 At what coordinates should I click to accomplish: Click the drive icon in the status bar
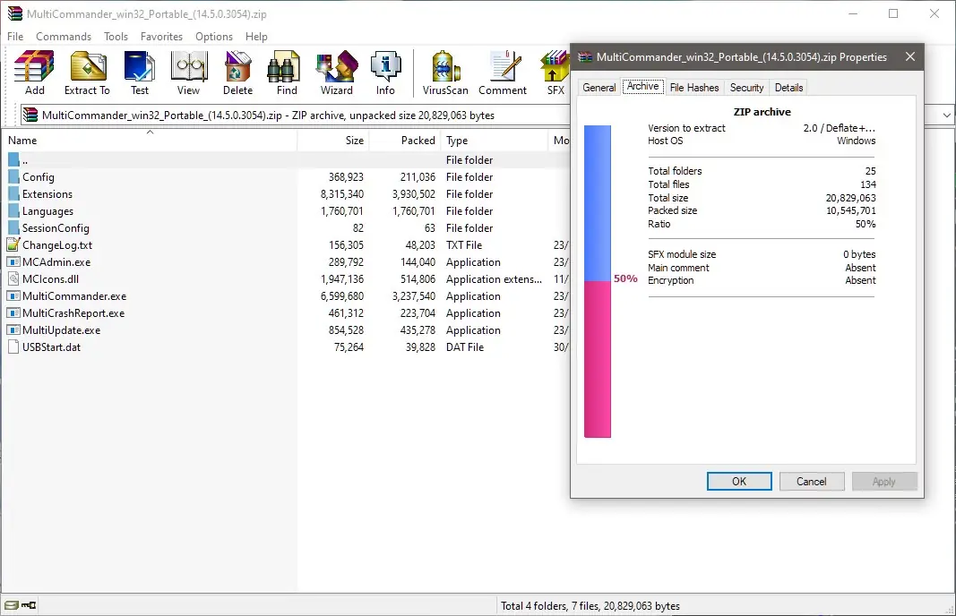coord(13,604)
